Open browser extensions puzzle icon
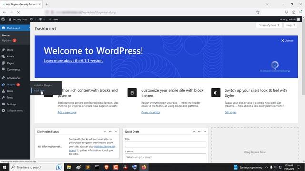Screen dimensions: 305x171 tap(294, 12)
